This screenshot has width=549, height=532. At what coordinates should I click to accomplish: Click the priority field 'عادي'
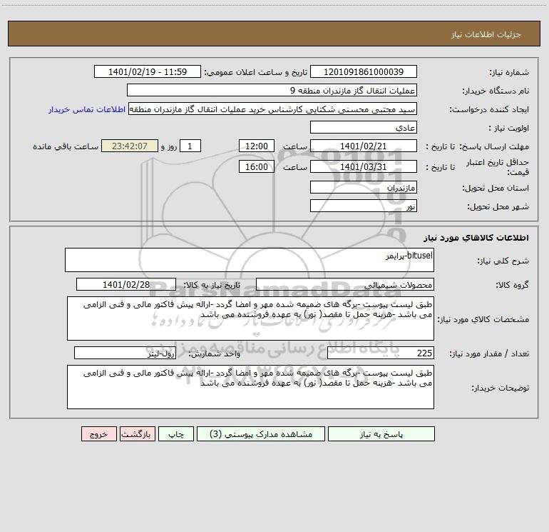coord(364,127)
